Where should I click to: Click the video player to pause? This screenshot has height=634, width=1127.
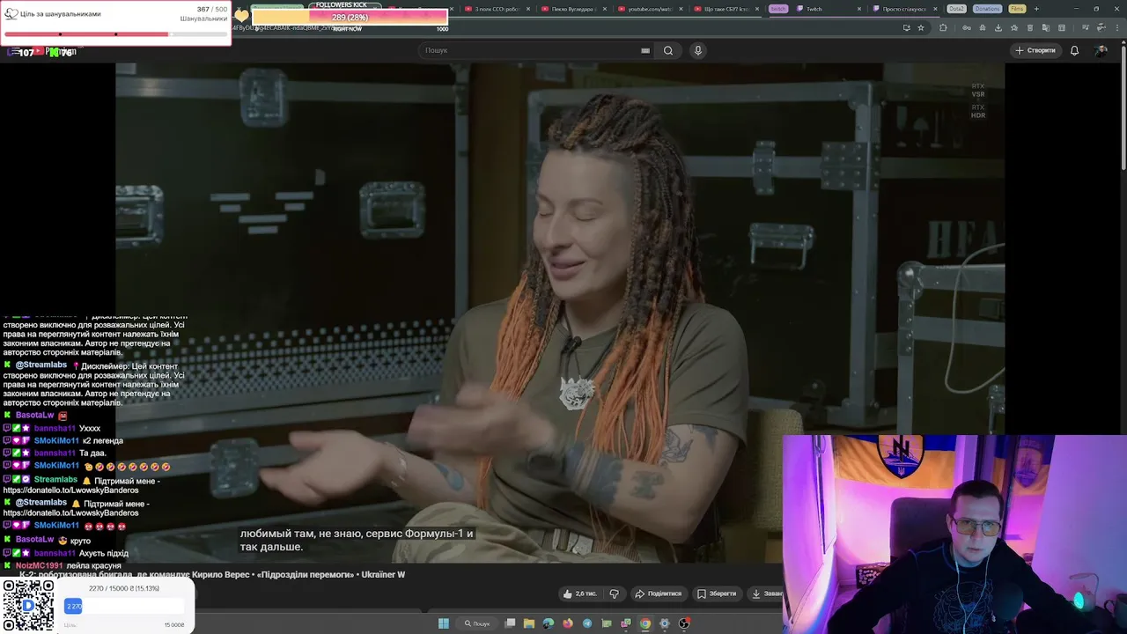[x=560, y=313]
